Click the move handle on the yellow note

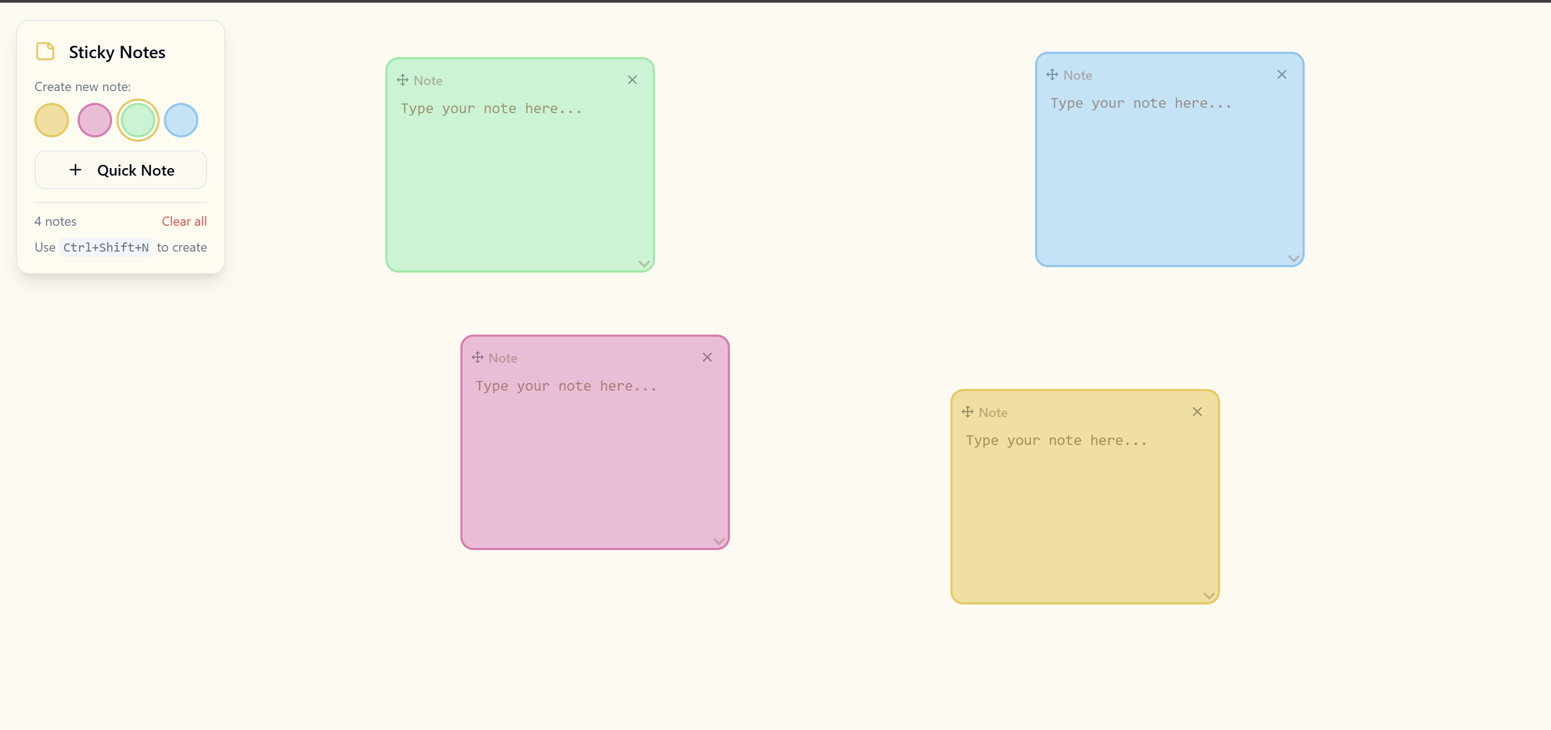(x=968, y=412)
